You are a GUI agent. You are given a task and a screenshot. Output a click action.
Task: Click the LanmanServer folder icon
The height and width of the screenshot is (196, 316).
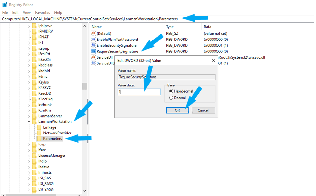coord(34,116)
